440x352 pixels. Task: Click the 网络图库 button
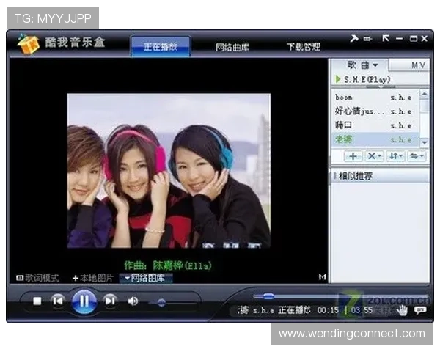pos(146,278)
